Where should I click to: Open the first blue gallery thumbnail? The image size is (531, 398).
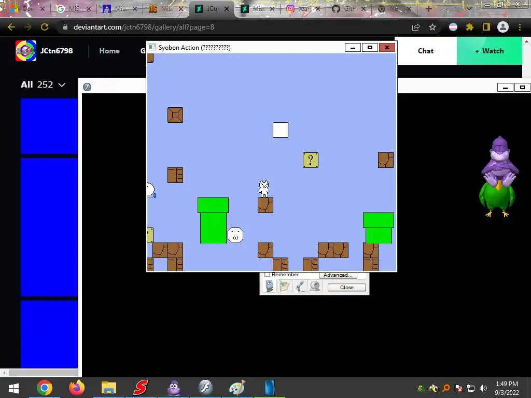pos(49,126)
